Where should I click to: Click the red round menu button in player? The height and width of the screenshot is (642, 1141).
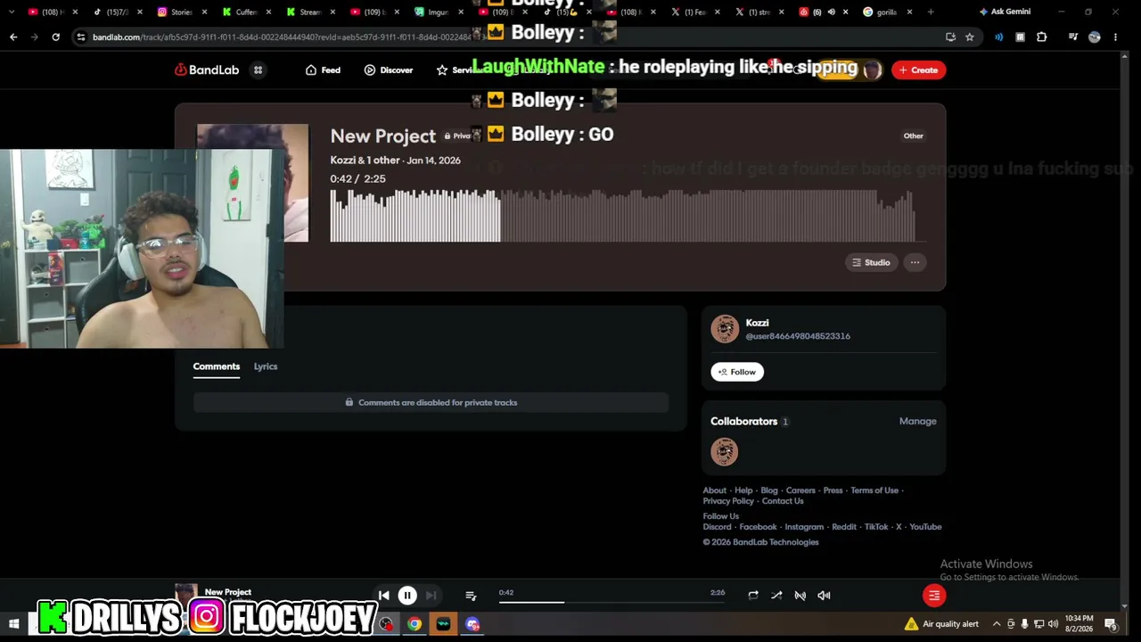pos(934,596)
